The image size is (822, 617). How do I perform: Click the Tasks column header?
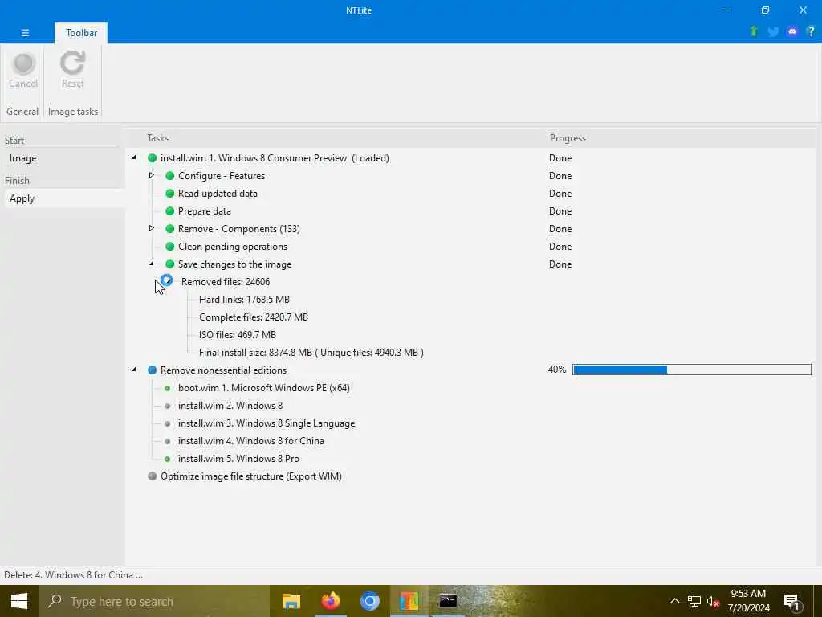pyautogui.click(x=158, y=138)
